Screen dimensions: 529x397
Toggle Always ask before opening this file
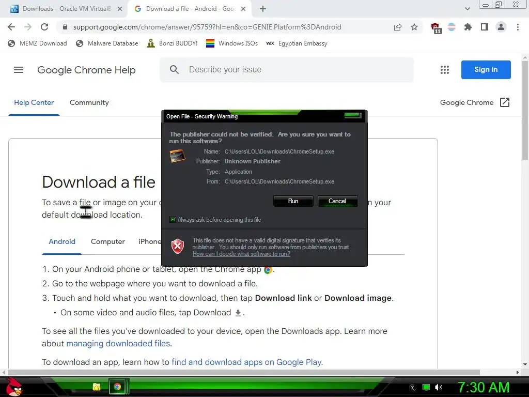173,220
